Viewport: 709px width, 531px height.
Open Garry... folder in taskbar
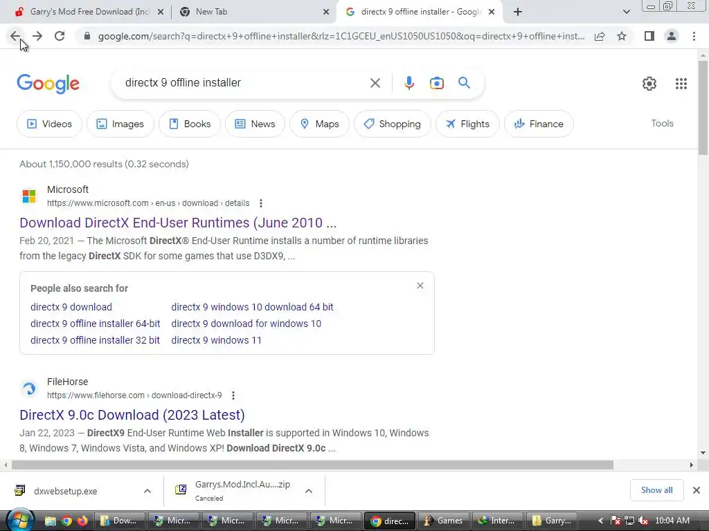[x=552, y=521]
